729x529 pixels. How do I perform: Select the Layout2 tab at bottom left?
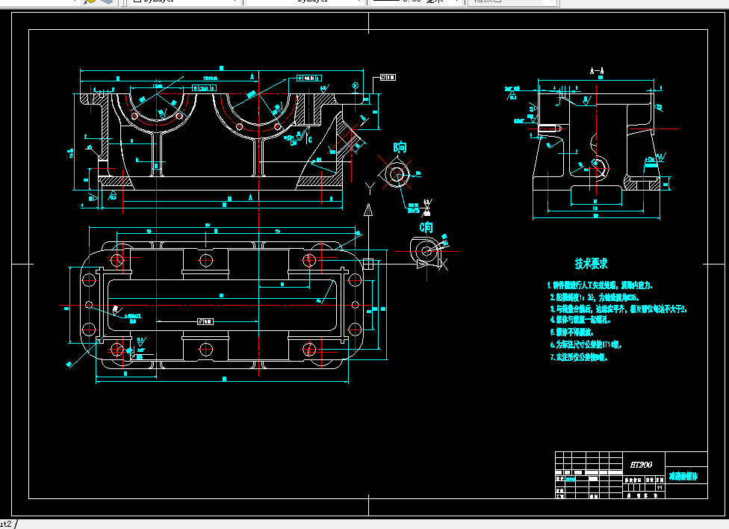7,524
